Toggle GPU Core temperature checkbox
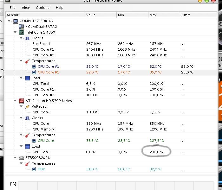 pyautogui.click(x=34, y=141)
